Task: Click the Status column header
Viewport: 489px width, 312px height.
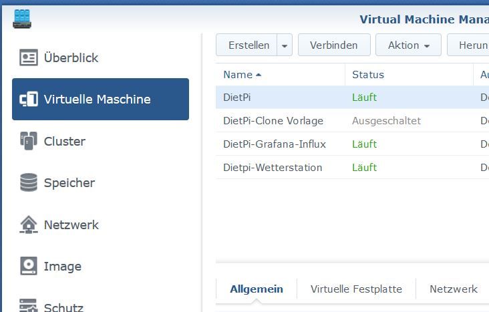Action: (x=368, y=75)
